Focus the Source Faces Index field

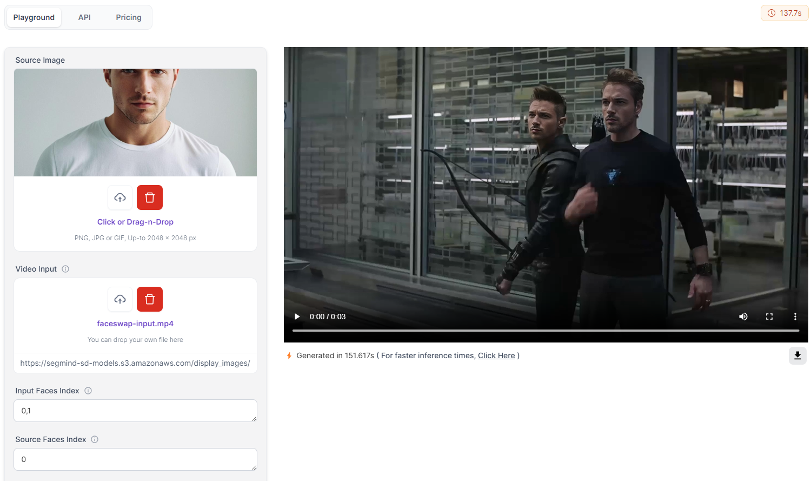pos(135,459)
